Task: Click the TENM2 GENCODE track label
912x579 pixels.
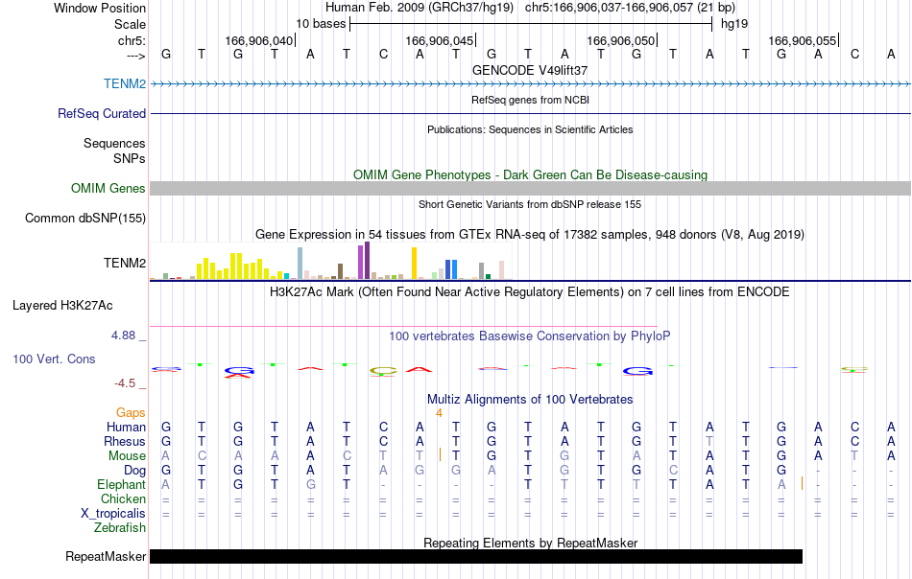Action: pyautogui.click(x=125, y=83)
